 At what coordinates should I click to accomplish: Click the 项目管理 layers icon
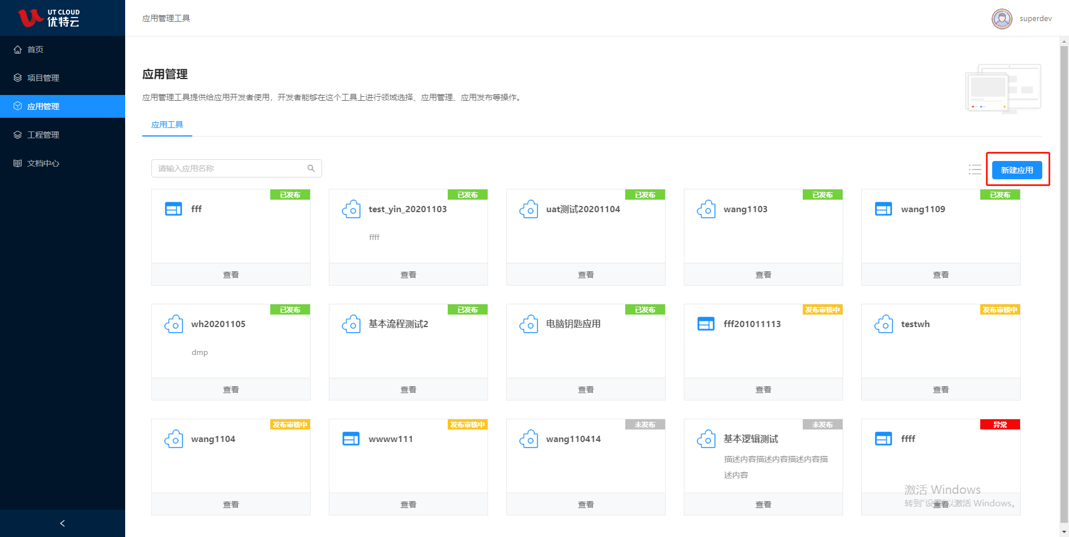coord(18,78)
